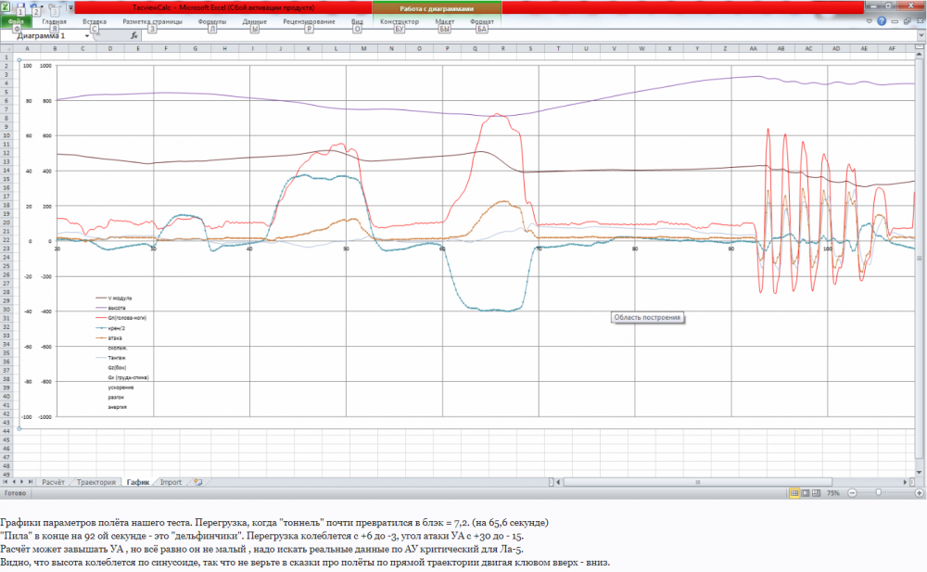The height and width of the screenshot is (572, 927).
Task: Click the blue Help question mark icon
Action: tap(882, 20)
